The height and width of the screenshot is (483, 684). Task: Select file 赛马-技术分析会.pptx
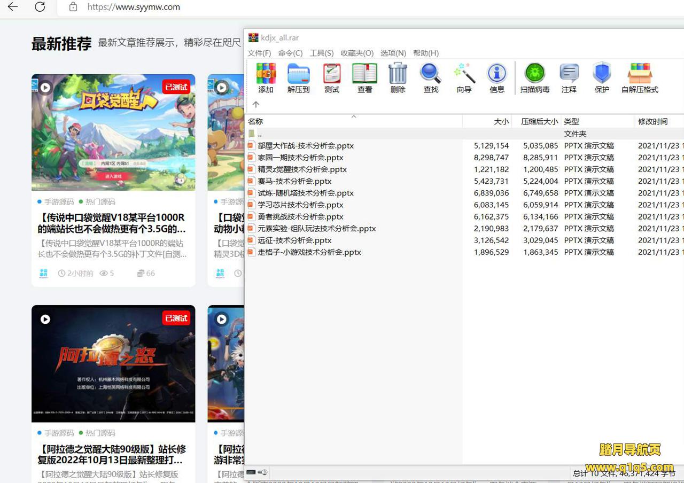294,181
